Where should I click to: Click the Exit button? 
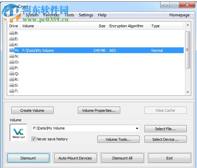pyautogui.click(x=169, y=158)
